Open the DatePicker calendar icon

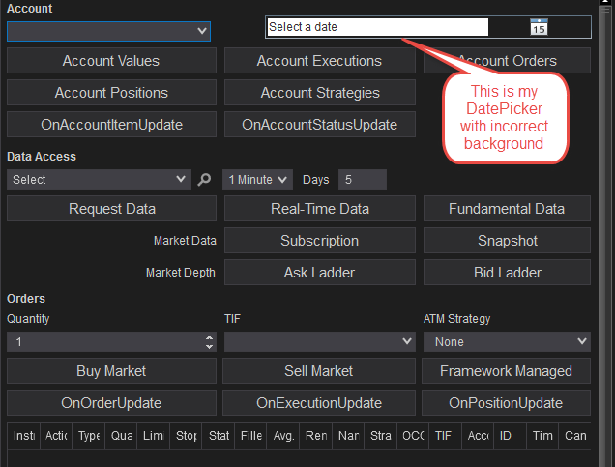point(539,27)
